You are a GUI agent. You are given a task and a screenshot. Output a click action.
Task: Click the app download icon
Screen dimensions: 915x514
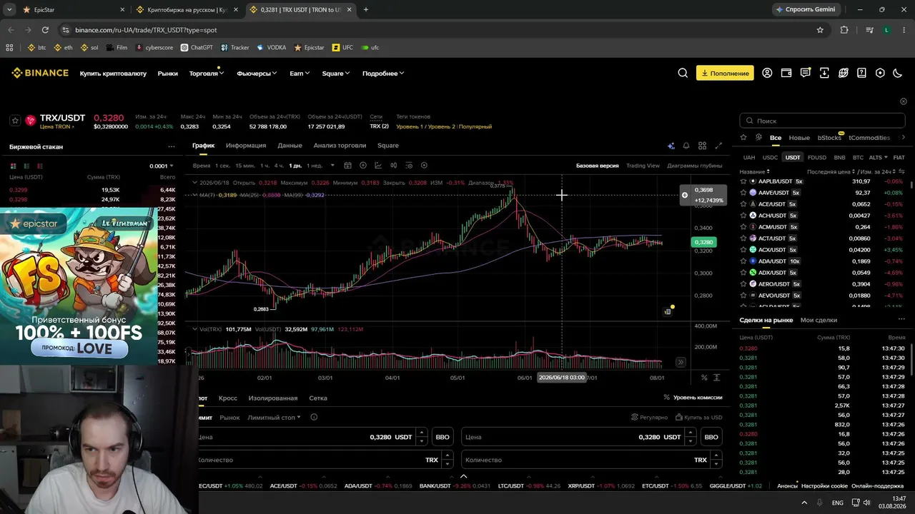point(824,73)
